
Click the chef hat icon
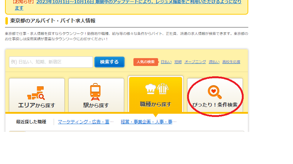pos(150,89)
